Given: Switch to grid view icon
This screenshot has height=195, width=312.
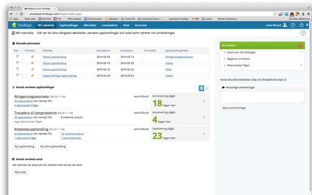Looking at the screenshot, I should click(x=207, y=88).
